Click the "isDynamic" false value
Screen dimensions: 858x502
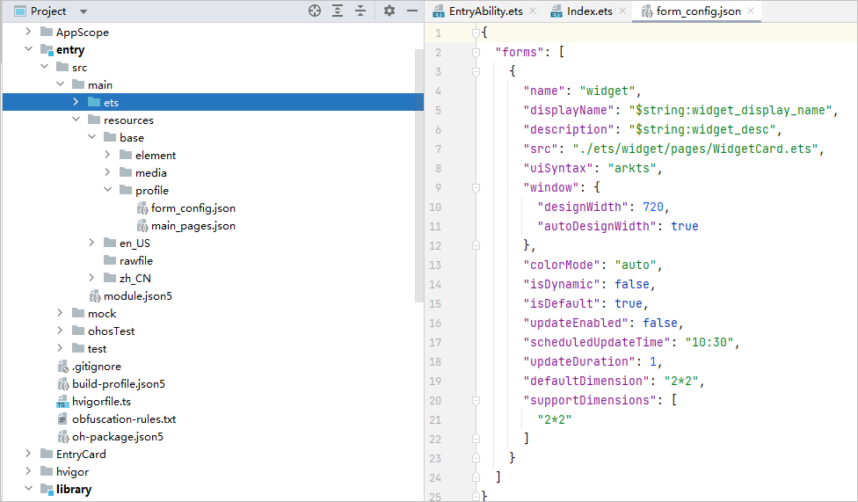pos(632,284)
